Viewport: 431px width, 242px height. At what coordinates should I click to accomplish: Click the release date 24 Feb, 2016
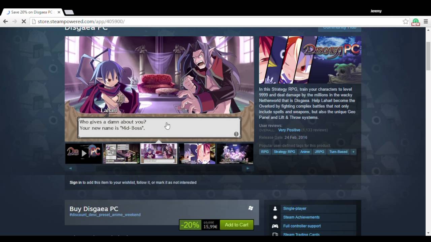point(296,137)
